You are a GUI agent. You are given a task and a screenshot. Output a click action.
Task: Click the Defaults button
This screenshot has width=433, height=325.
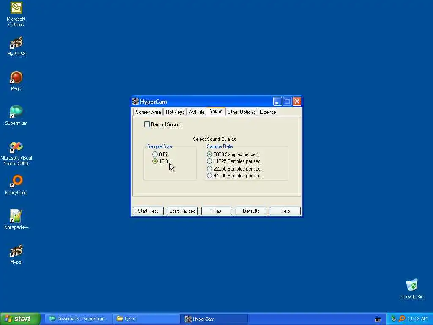pos(251,211)
